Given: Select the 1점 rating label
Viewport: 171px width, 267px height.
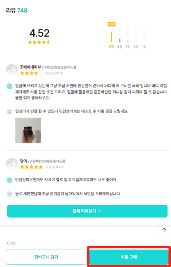Looking at the screenshot, I should click(x=144, y=47).
